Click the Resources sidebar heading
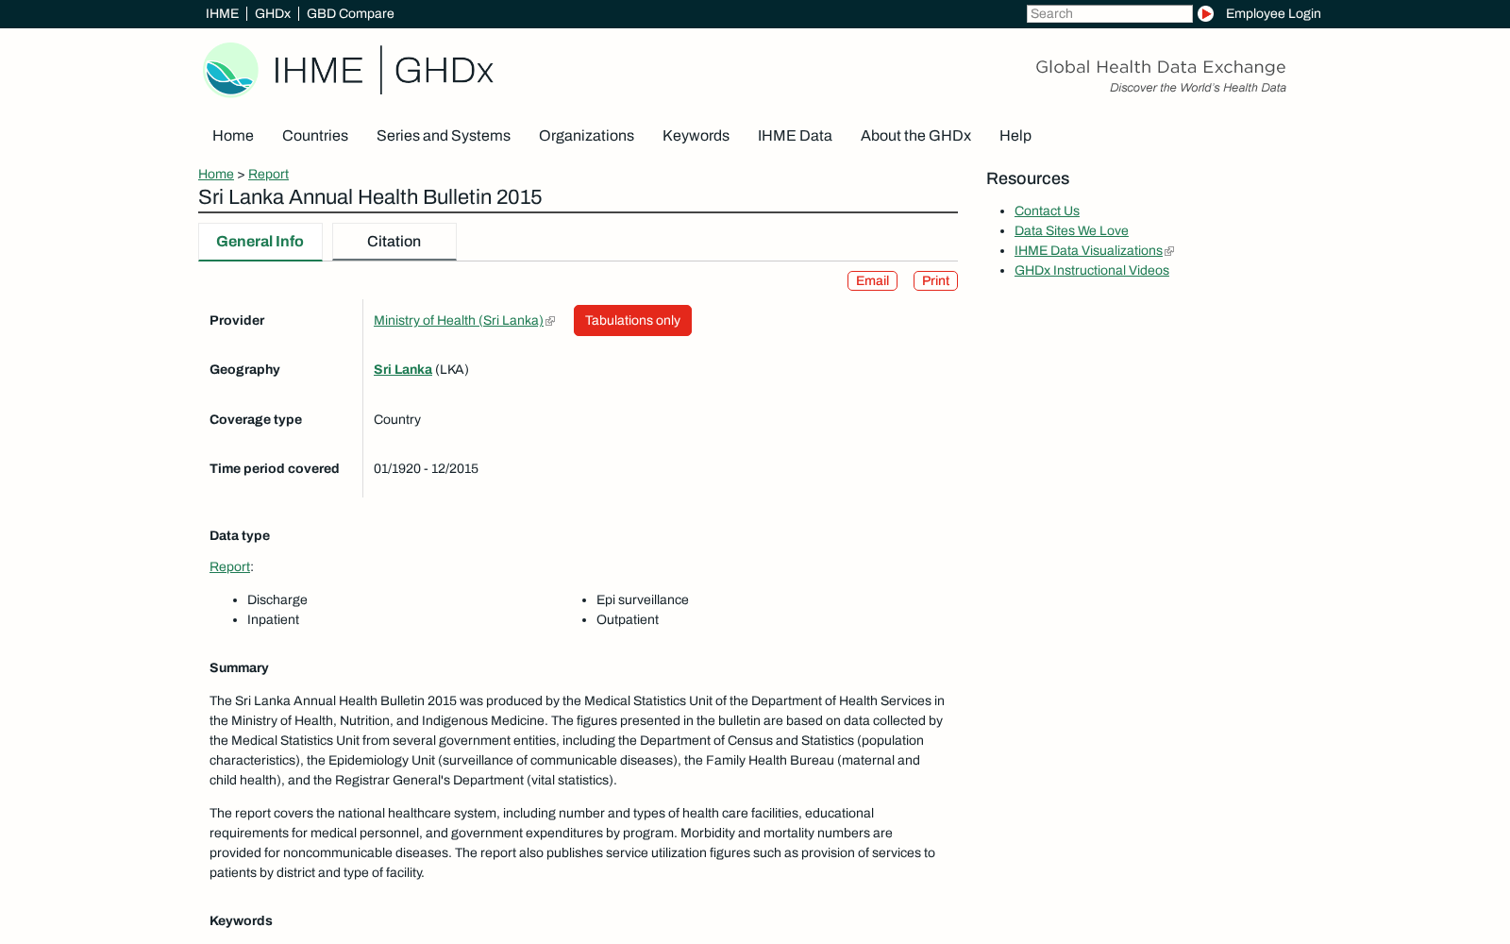This screenshot has height=944, width=1510. pos(1028,179)
